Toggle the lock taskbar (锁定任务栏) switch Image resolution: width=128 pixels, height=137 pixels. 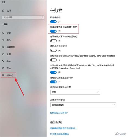coord(53,22)
